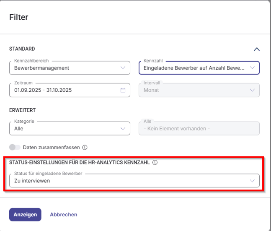The image size is (271, 231).
Task: Click the disabled Intervall Monat field
Action: (194, 90)
